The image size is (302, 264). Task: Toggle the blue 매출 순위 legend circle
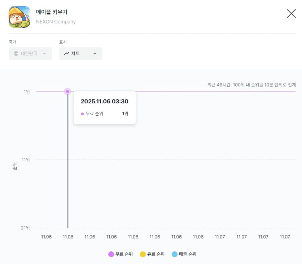(x=175, y=254)
